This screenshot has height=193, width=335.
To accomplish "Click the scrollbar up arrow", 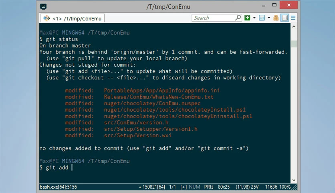I will pos(294,27).
